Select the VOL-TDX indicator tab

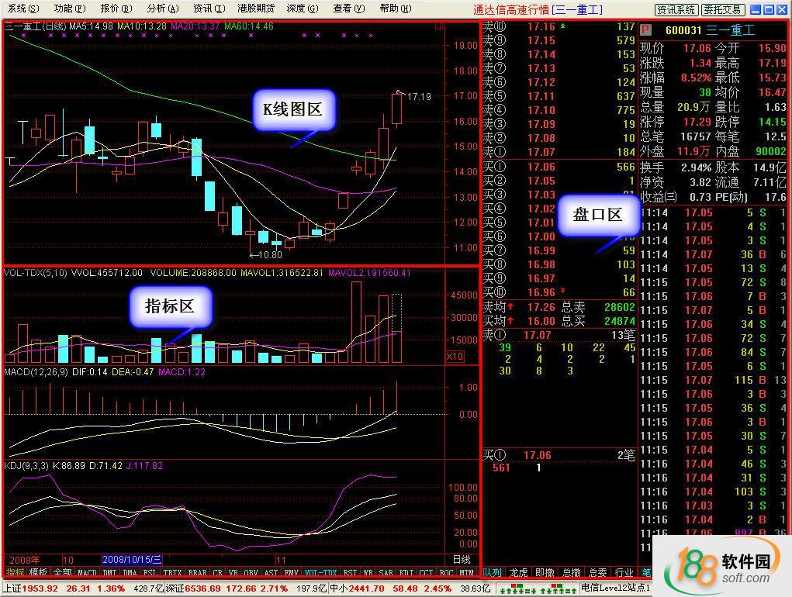pos(321,572)
